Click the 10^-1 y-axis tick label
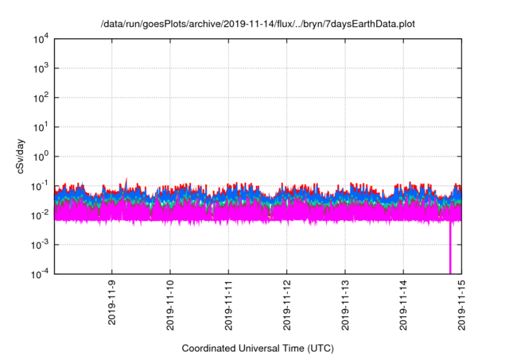Screen dimensions: 509x356 tap(41, 186)
